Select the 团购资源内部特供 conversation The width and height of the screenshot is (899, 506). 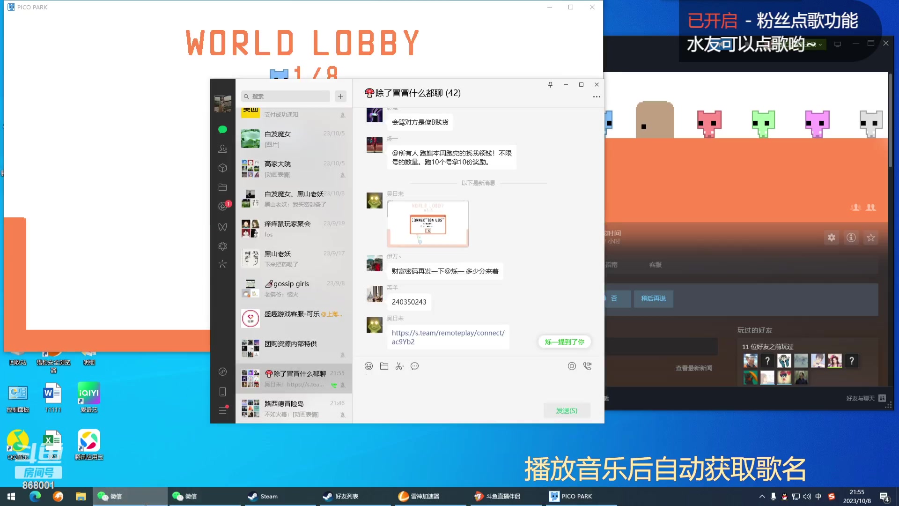[294, 349]
